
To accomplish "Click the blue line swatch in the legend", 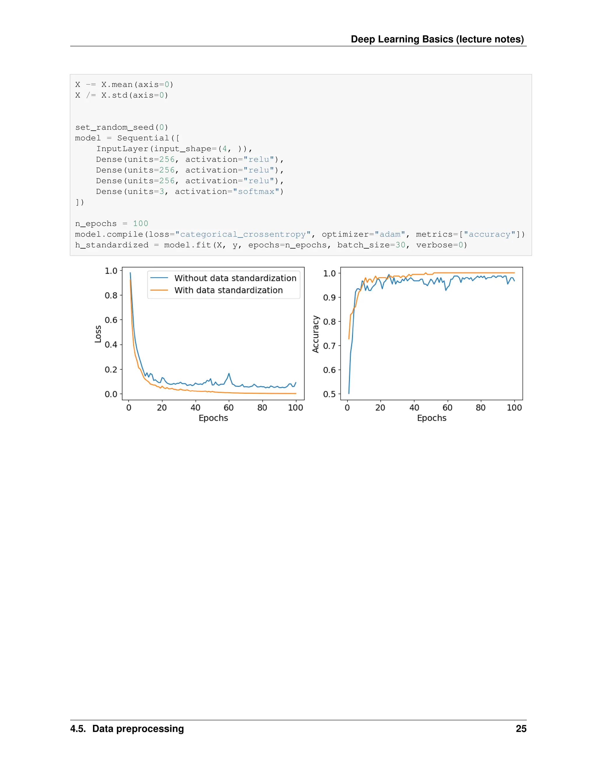I will click(x=159, y=278).
